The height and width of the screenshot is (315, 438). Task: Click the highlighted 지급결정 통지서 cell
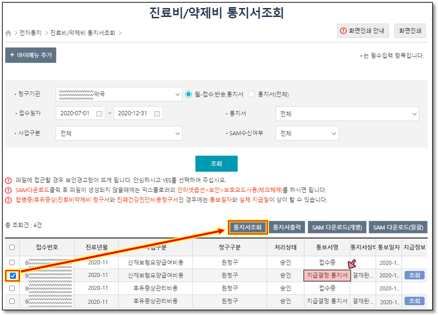[x=327, y=276]
